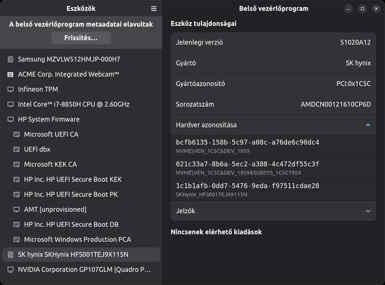Click the Jelenlegi verzió row

pyautogui.click(x=273, y=42)
